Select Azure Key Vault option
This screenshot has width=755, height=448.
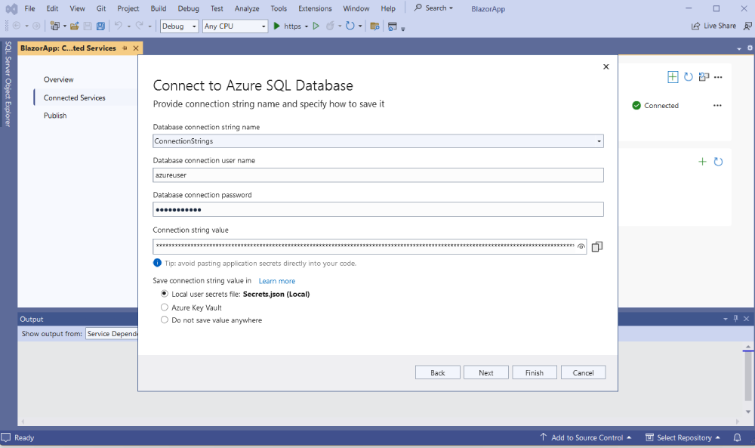click(x=165, y=307)
